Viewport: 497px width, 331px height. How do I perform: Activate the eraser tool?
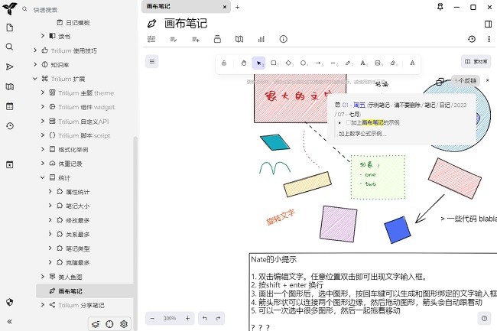tap(393, 63)
